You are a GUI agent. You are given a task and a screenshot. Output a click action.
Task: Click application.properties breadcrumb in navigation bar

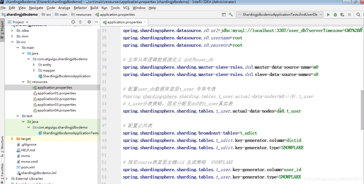[115, 15]
